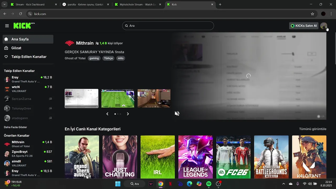Open offline SercanZurna channel
Viewport: 336px width, 189px height.
(x=28, y=99)
